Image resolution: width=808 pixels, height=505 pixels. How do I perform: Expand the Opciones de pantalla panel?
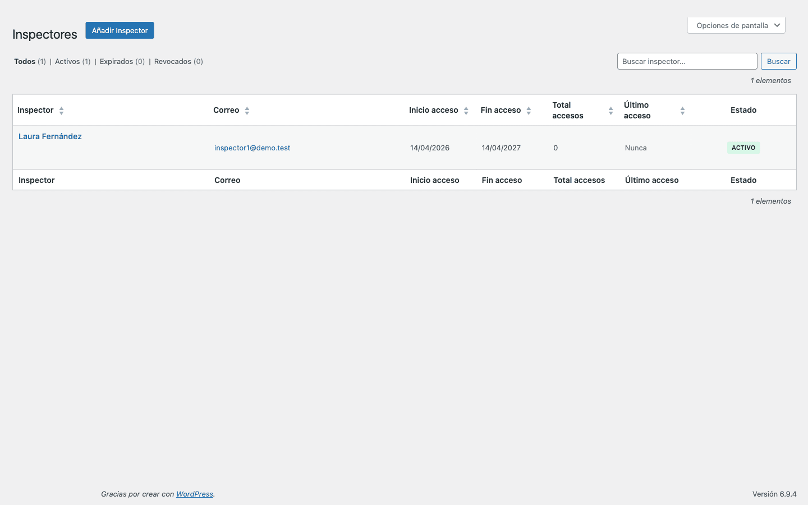[x=736, y=25]
